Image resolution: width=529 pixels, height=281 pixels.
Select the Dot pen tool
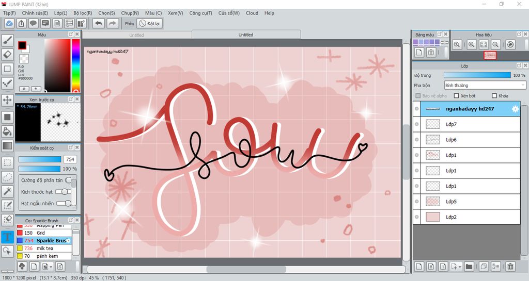(x=7, y=83)
